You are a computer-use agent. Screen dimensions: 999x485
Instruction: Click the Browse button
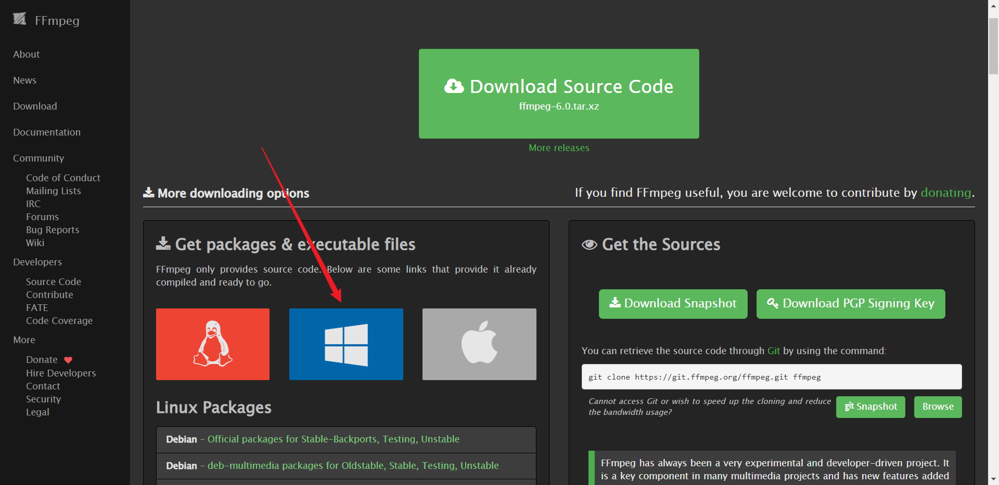pos(938,407)
